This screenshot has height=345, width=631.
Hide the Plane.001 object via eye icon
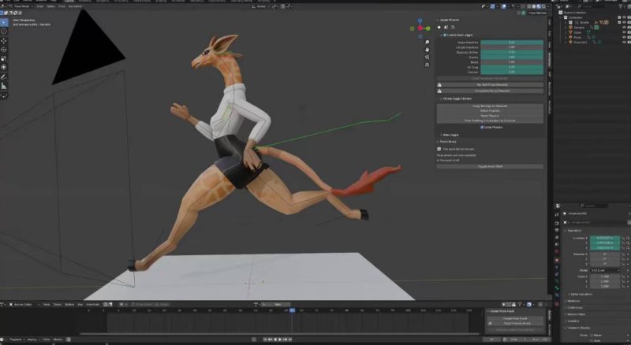click(624, 42)
